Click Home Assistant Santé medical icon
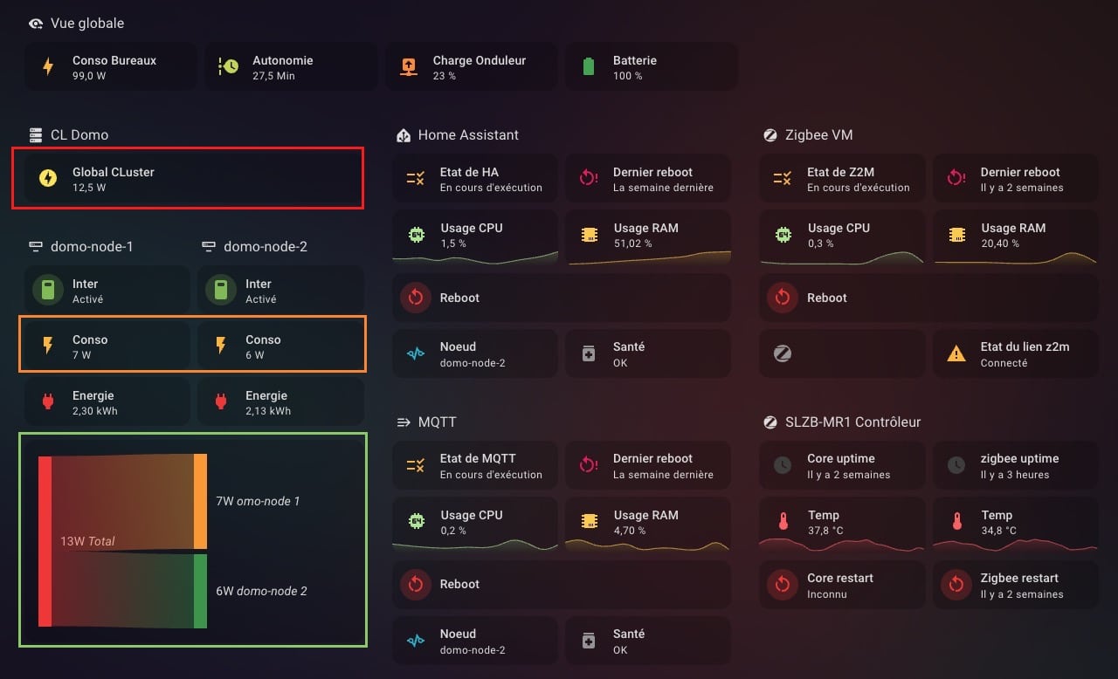 (589, 353)
